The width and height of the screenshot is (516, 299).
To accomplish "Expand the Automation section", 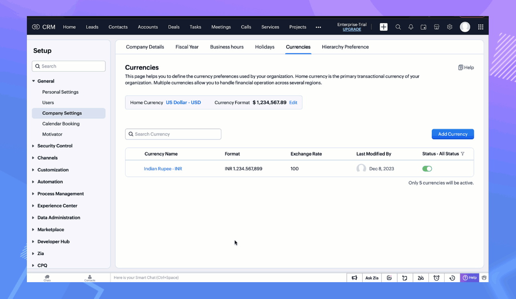I will 50,182.
